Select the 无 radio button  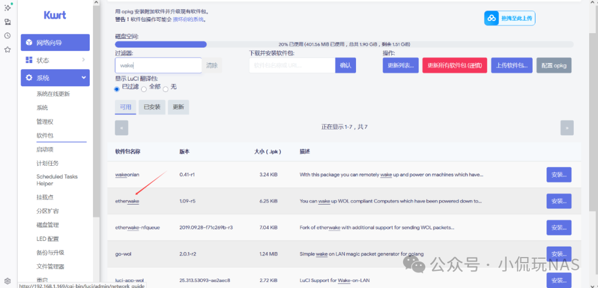coord(166,89)
